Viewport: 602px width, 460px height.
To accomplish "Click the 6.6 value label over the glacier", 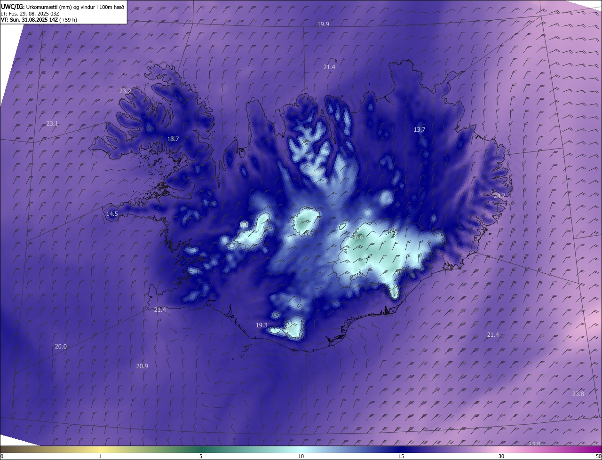I will pyautogui.click(x=358, y=238).
